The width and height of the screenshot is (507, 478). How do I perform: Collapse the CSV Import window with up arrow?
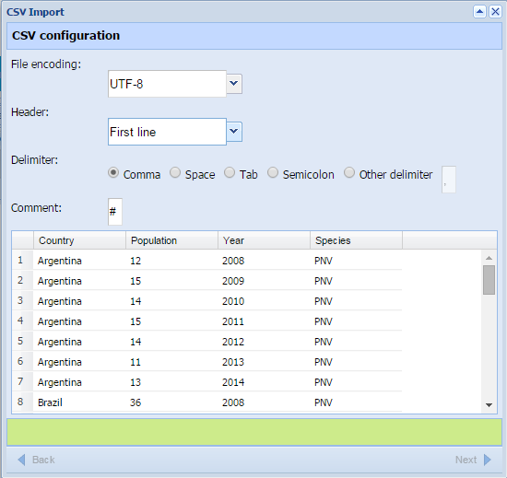[479, 12]
